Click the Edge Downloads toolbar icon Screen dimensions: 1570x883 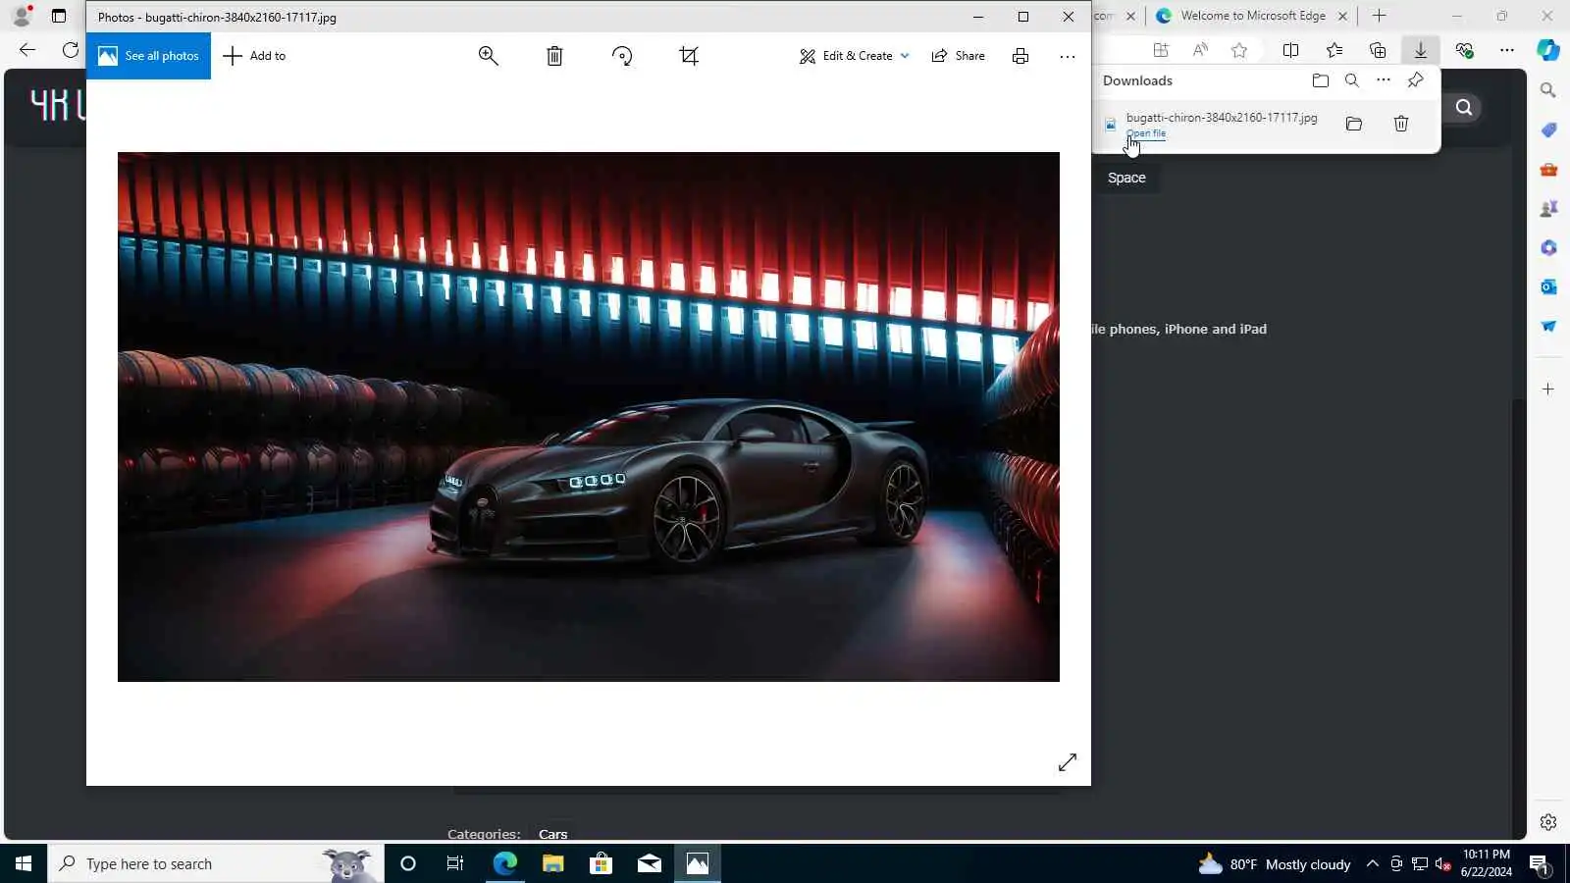[x=1420, y=50]
